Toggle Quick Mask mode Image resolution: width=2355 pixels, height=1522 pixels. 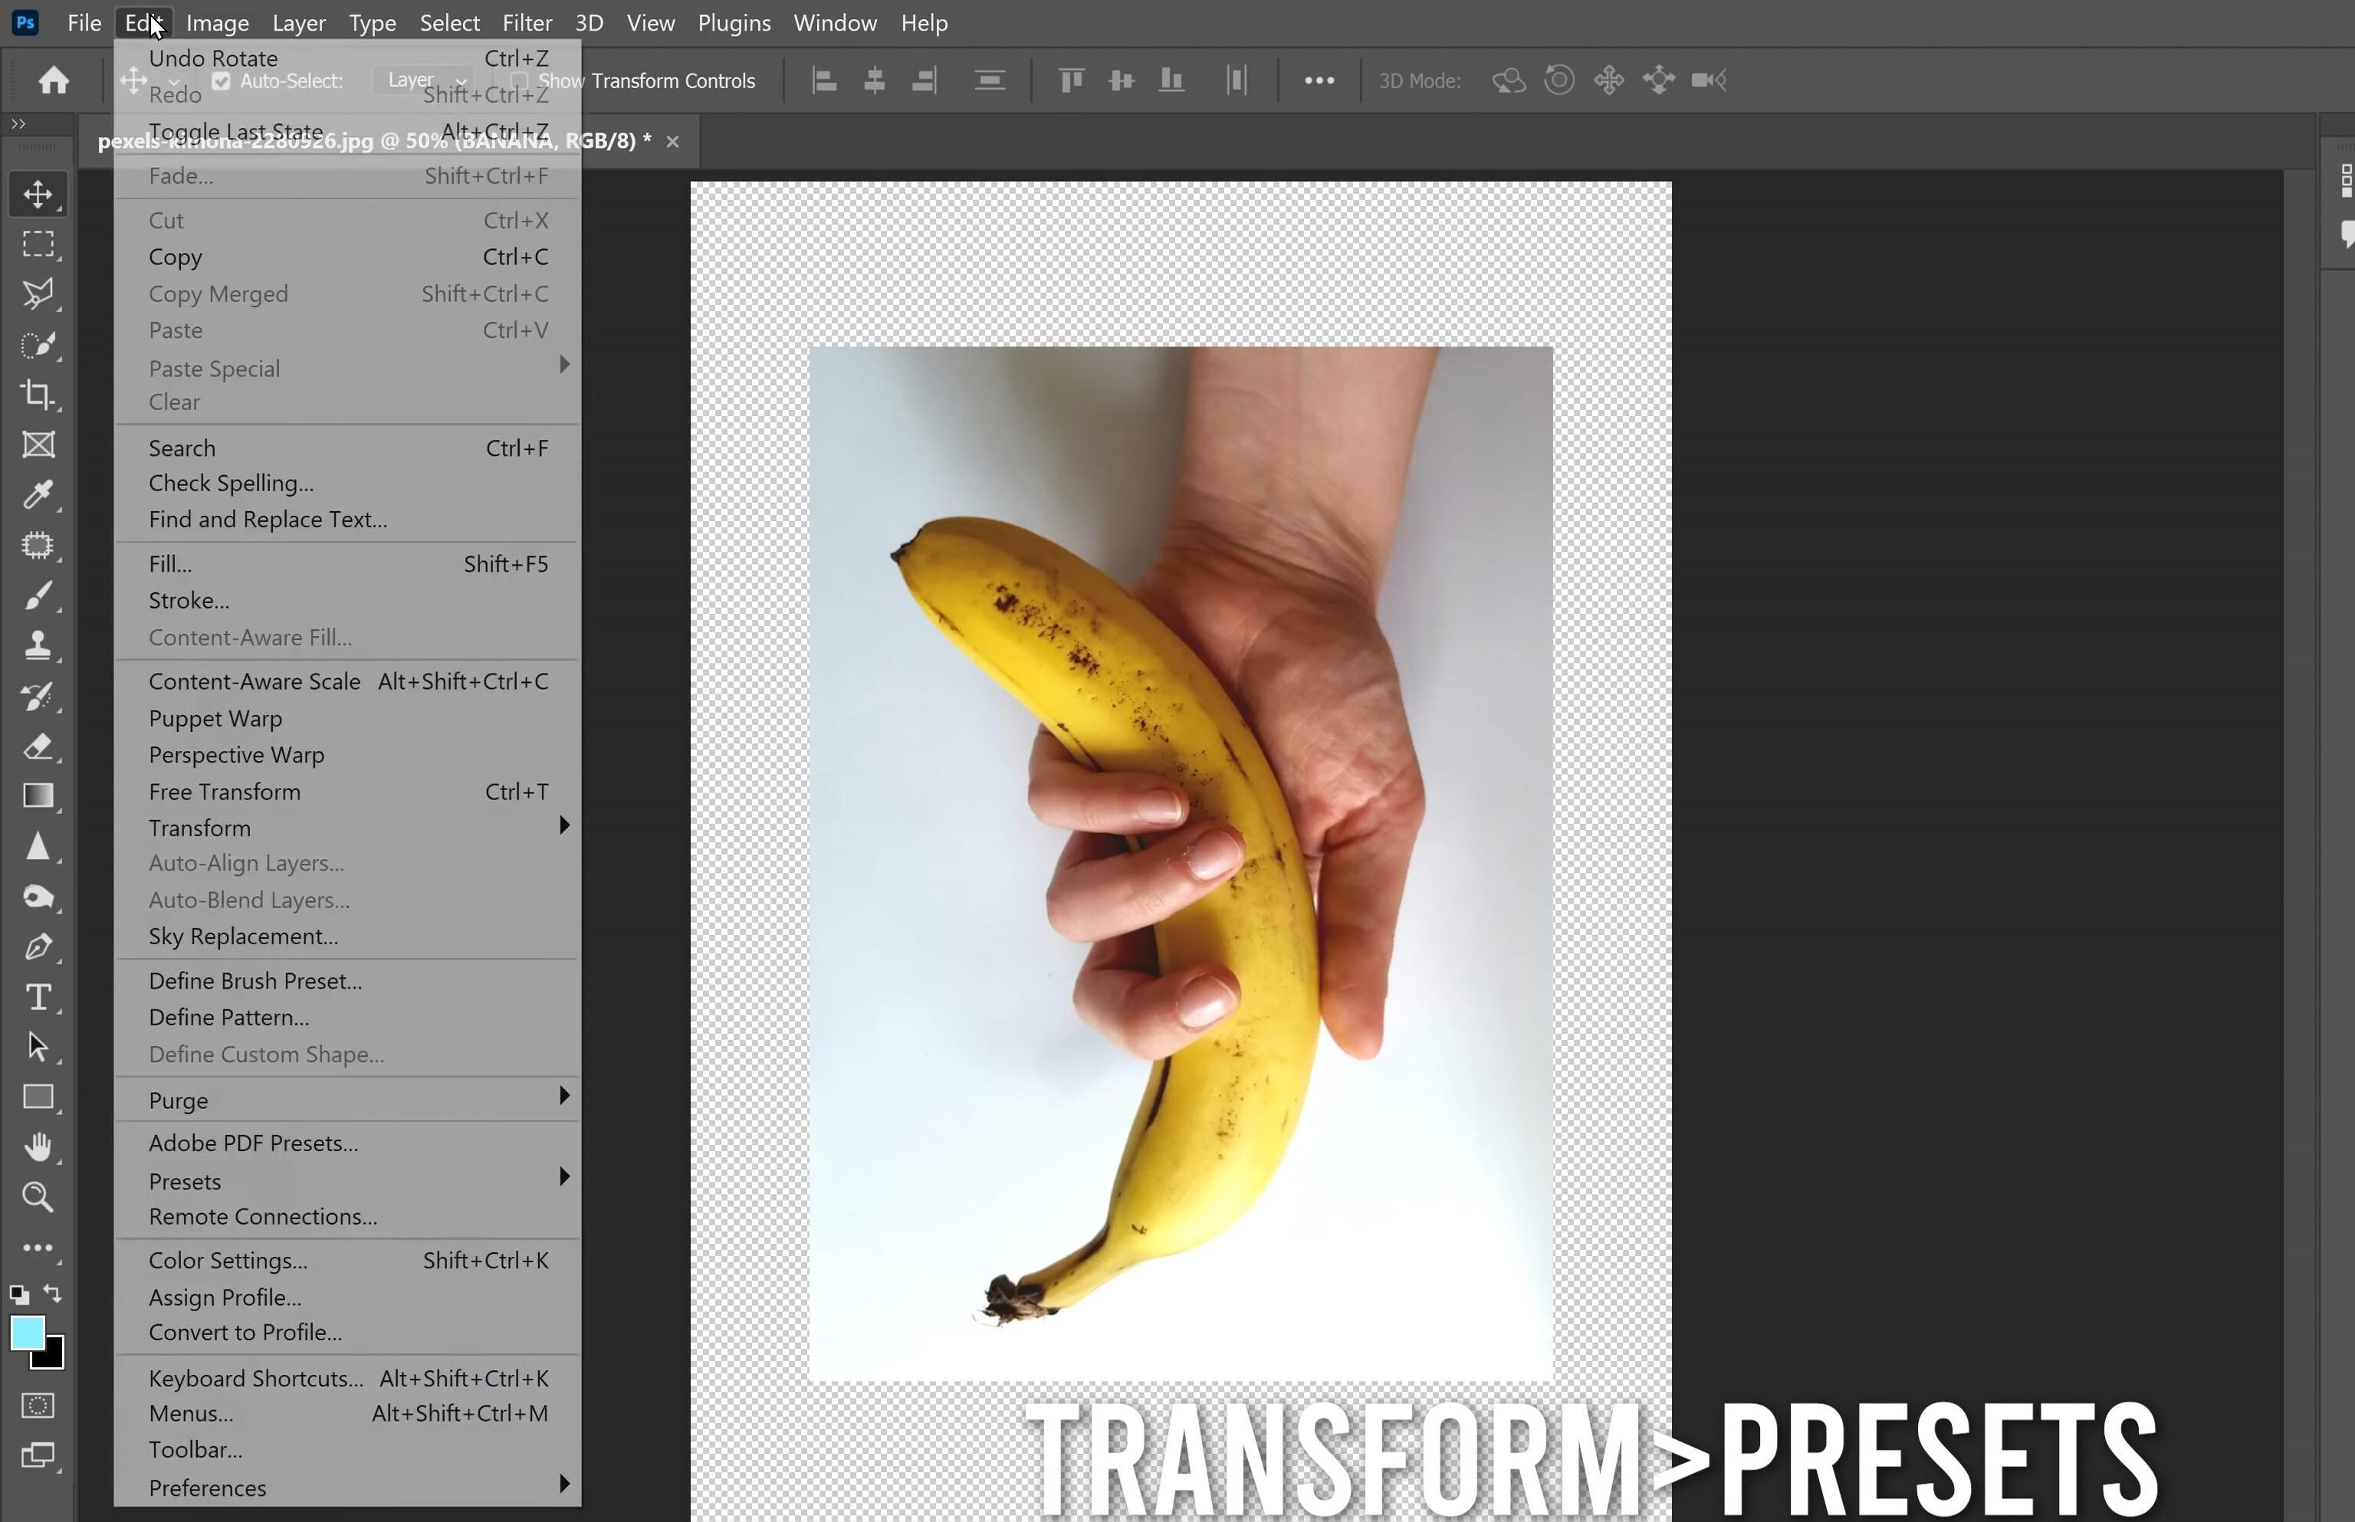38,1406
